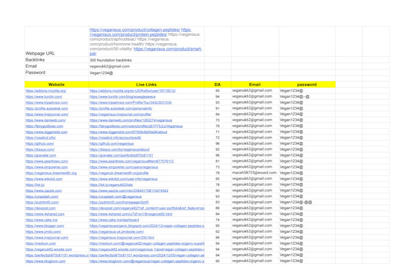Open the addons.mozilla.org website link
414x279 pixels.
(46, 91)
